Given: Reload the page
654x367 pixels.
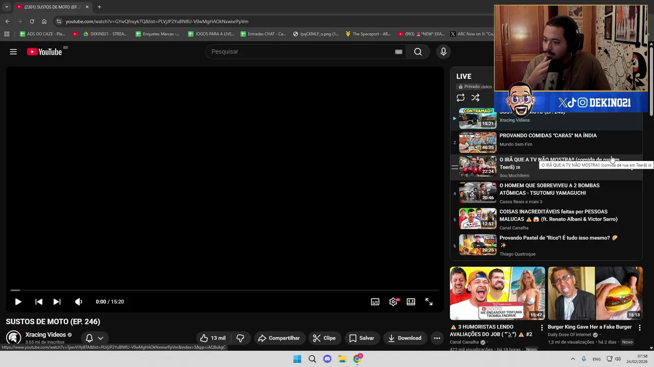Looking at the screenshot, I should [x=32, y=21].
